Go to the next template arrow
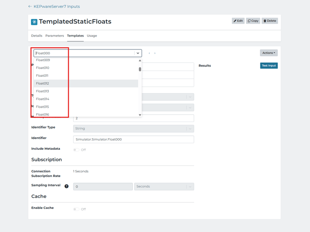 tap(155, 53)
